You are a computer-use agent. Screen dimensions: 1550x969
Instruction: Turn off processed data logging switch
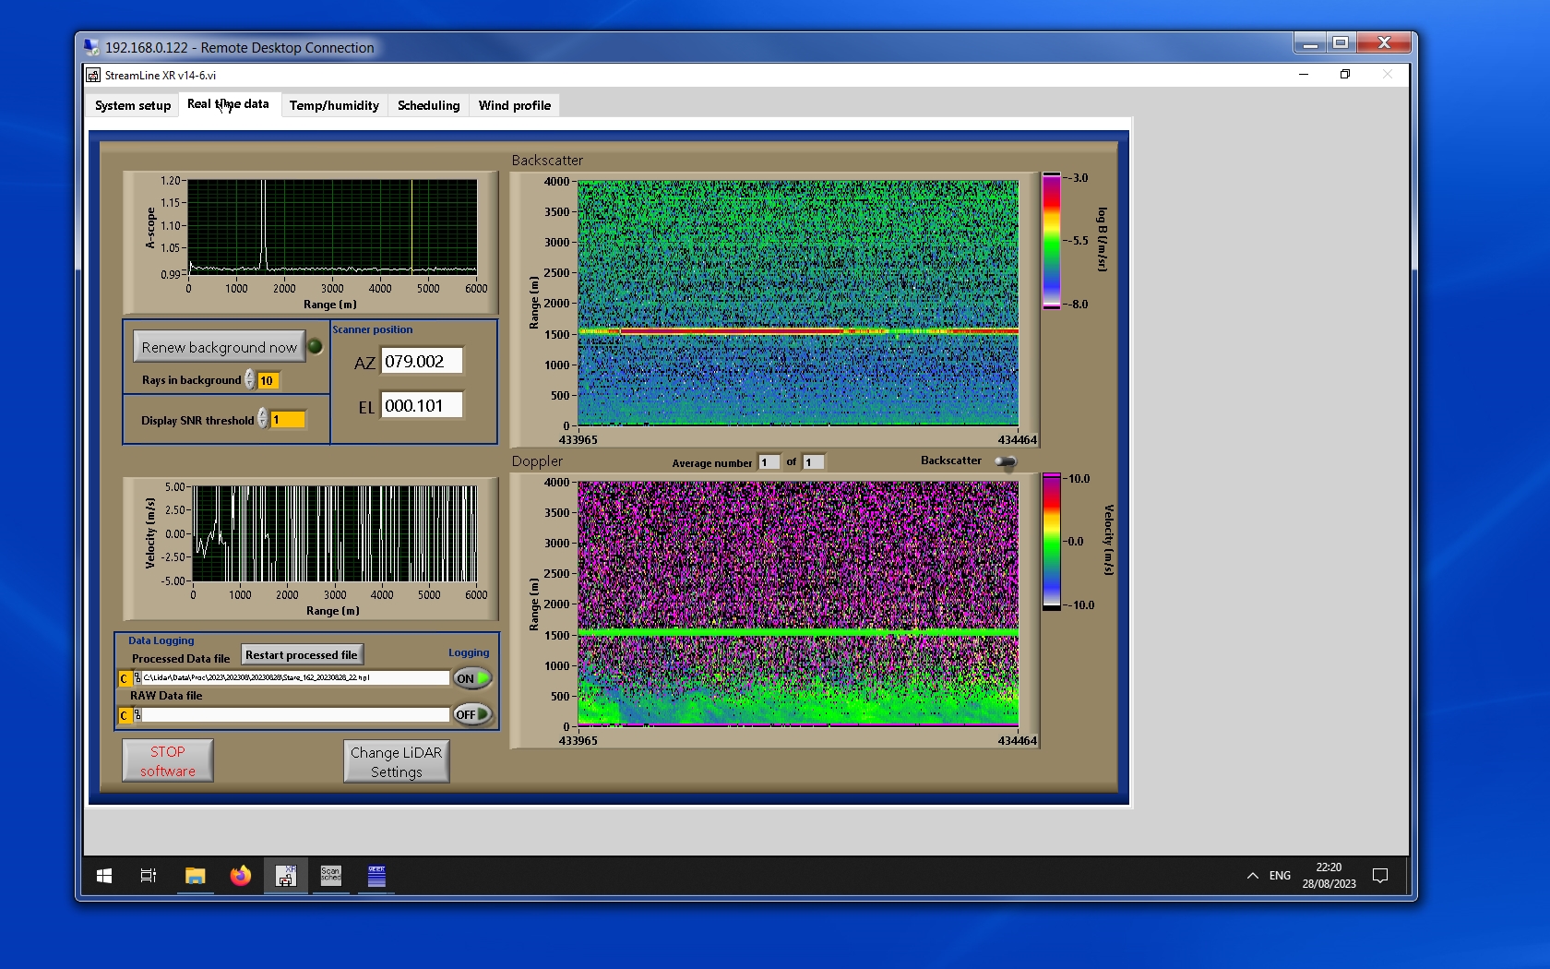(x=472, y=678)
